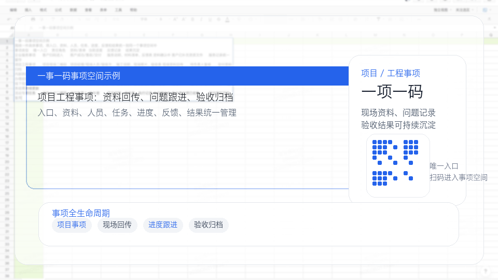
Task: Click the 一项一码 card heading
Action: (x=392, y=92)
